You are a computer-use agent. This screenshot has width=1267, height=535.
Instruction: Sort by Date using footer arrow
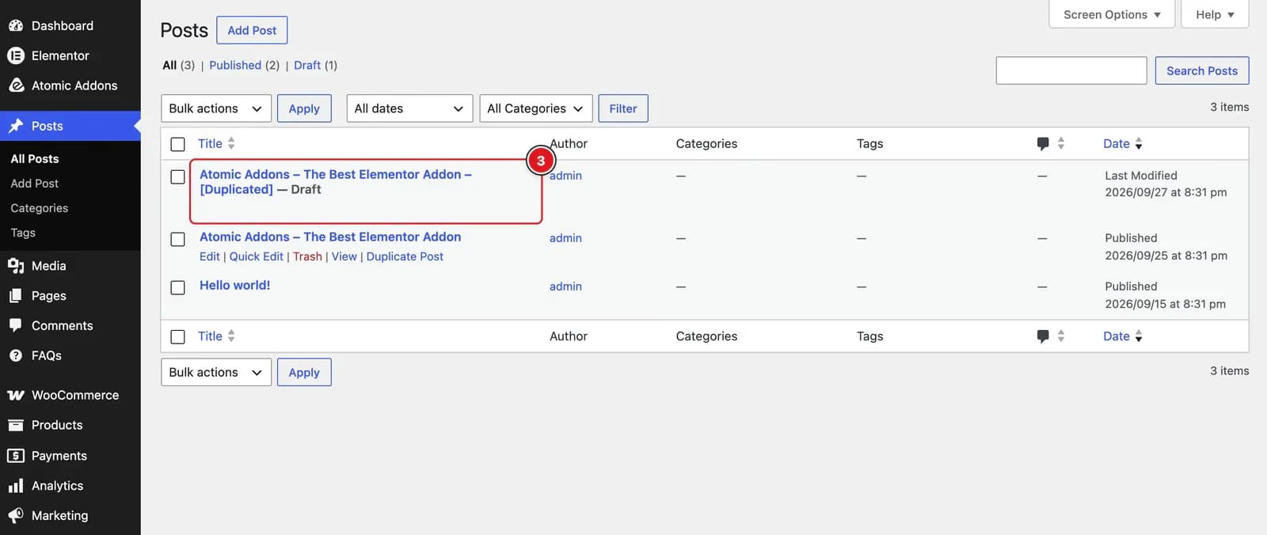pos(1139,336)
